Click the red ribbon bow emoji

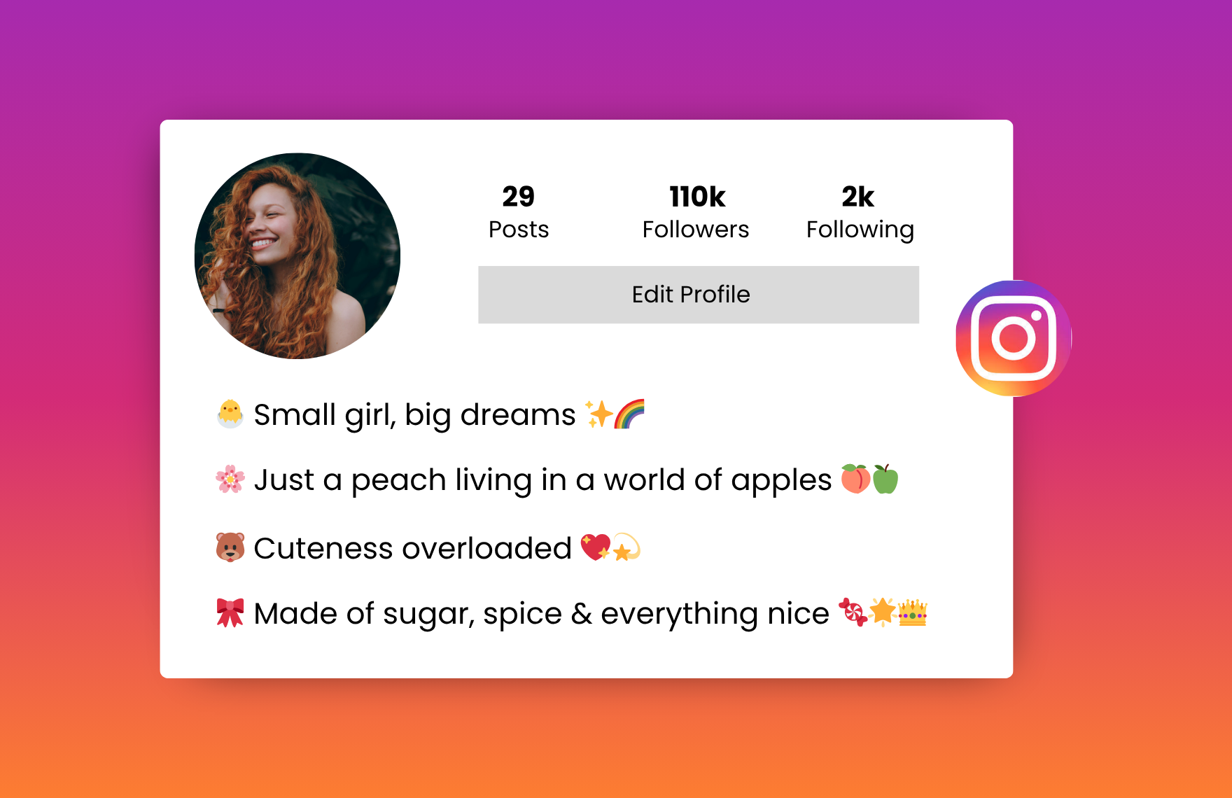coord(230,612)
